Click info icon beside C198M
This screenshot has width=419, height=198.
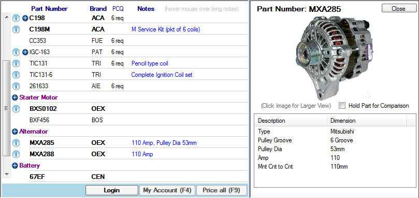click(16, 29)
